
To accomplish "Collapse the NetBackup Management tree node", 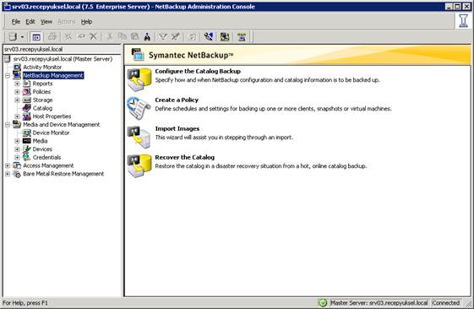I will click(x=8, y=75).
